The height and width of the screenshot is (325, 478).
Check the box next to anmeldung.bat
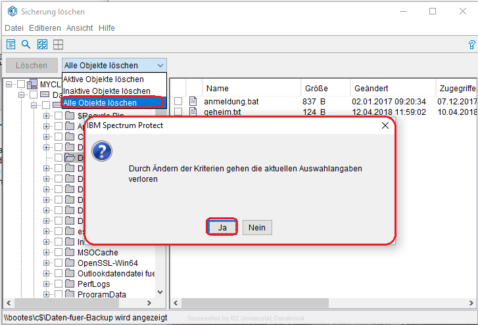click(178, 101)
